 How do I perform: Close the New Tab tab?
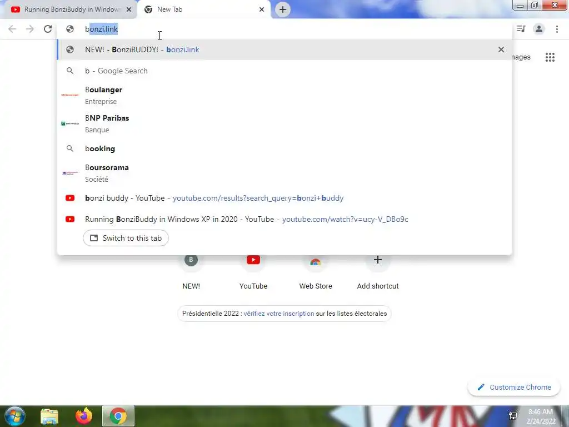(262, 9)
